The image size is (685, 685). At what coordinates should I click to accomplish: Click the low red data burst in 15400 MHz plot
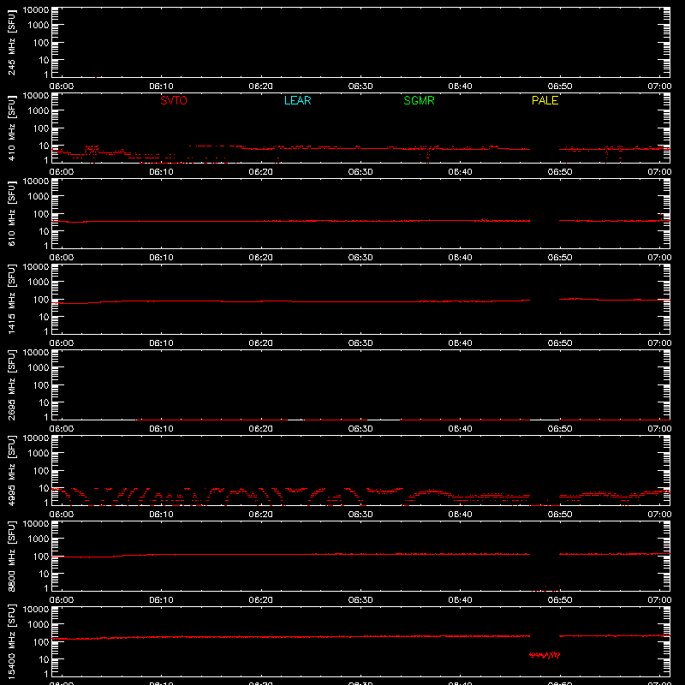tap(545, 655)
